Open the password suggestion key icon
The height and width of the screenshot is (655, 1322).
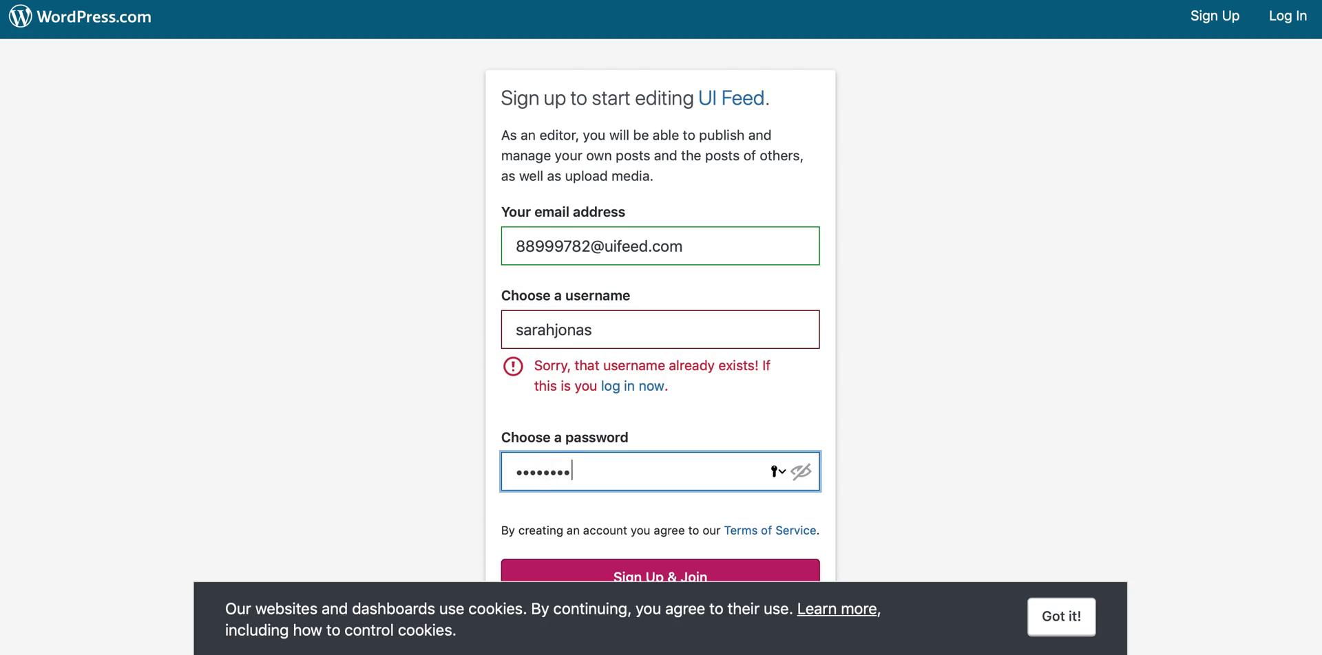775,471
